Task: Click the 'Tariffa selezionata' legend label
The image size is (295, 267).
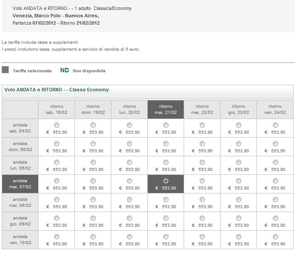Action: point(32,71)
